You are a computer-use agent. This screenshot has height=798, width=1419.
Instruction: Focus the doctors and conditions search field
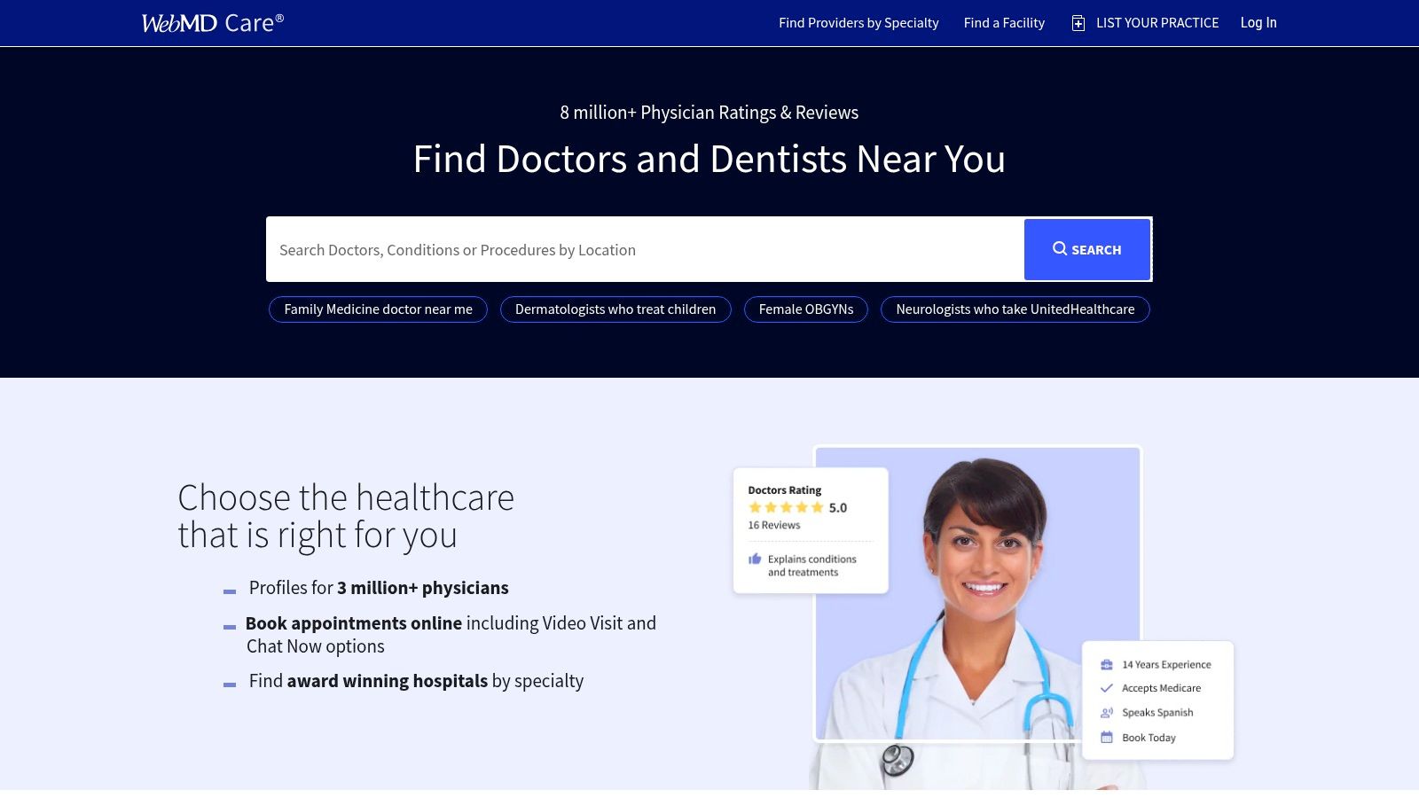[645, 250]
